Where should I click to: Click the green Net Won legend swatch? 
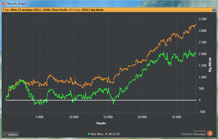point(89,134)
